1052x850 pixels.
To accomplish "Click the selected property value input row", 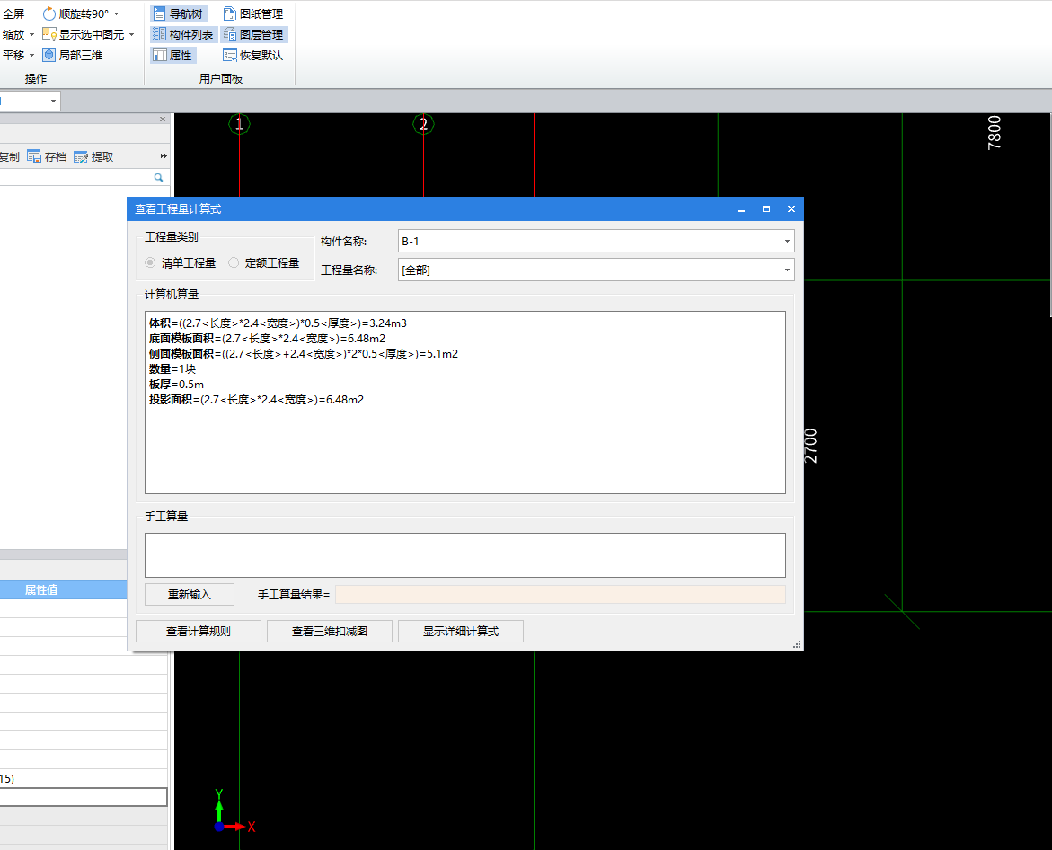I will (x=84, y=797).
